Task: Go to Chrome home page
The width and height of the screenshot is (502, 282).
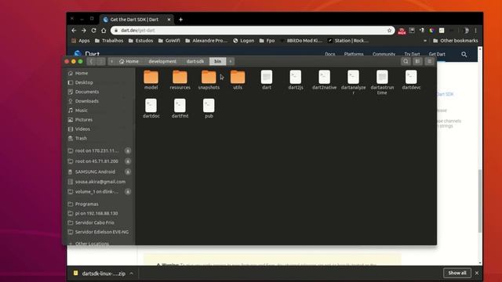Action: tap(104, 31)
